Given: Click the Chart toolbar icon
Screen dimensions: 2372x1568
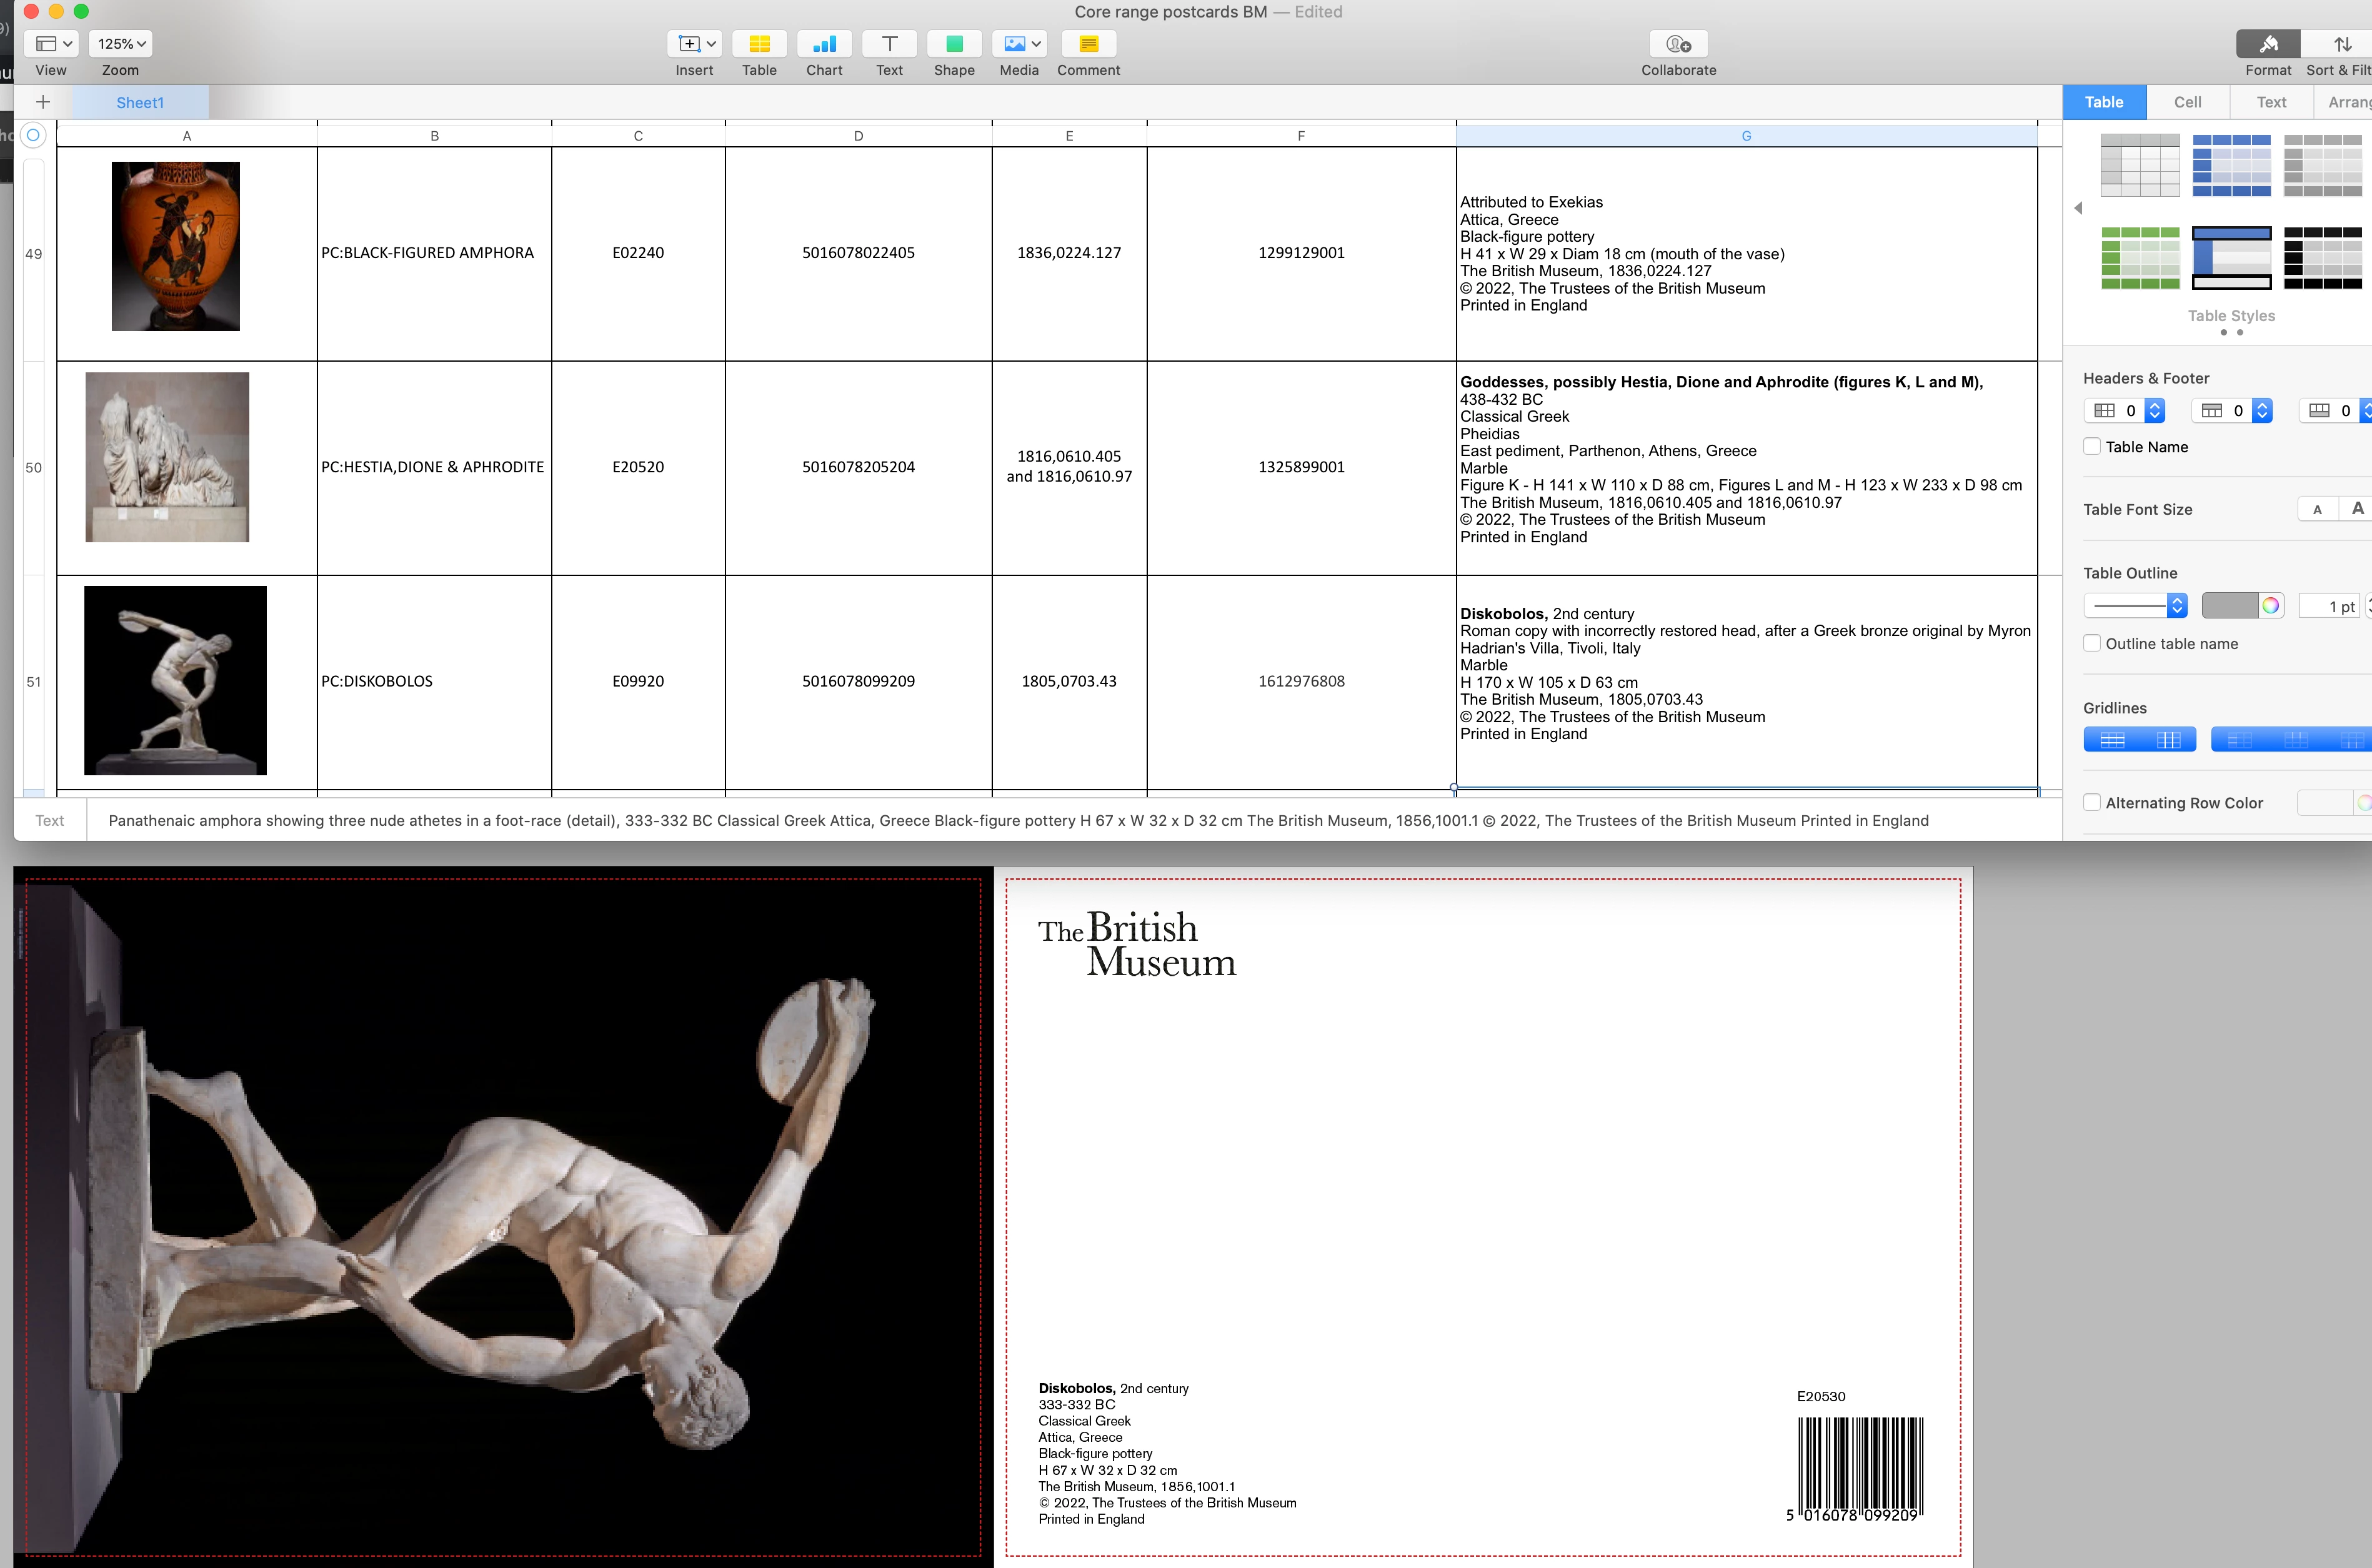Looking at the screenshot, I should pos(824,44).
